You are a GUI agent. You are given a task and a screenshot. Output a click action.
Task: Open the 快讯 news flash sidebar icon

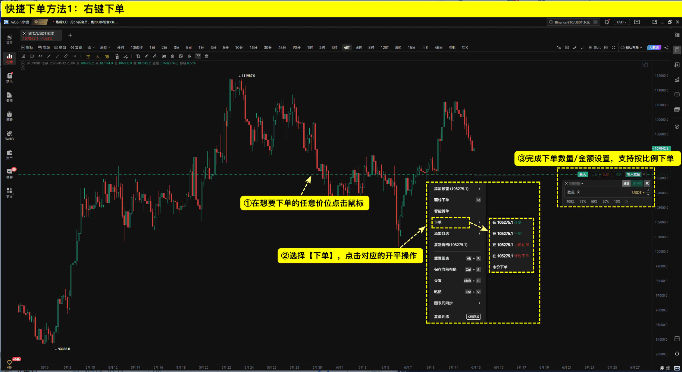click(9, 78)
